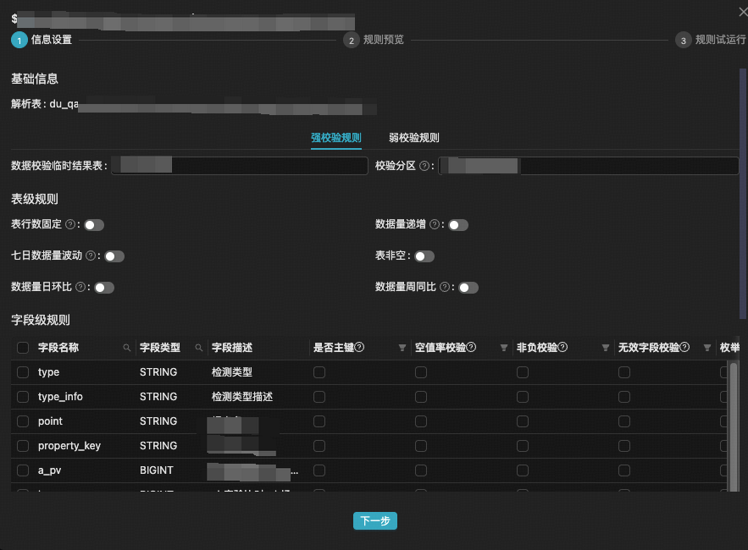Click the help icon beside 数据量周同比
Image resolution: width=748 pixels, height=550 pixels.
click(x=445, y=288)
